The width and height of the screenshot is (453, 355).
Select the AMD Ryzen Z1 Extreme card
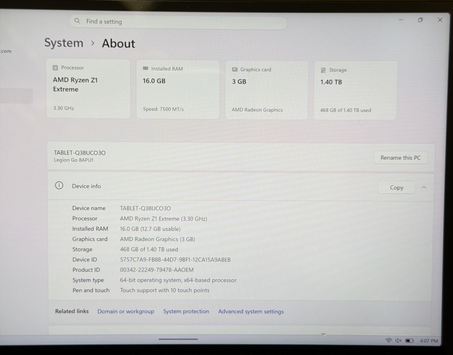(x=88, y=89)
